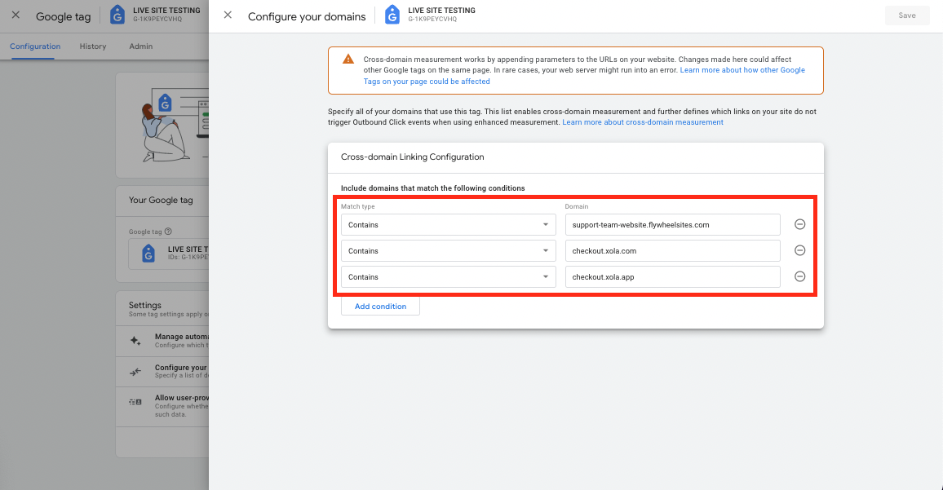Viewport: 943px width, 490px height.
Task: Edit the checkout.xola.app domain field
Action: click(672, 277)
